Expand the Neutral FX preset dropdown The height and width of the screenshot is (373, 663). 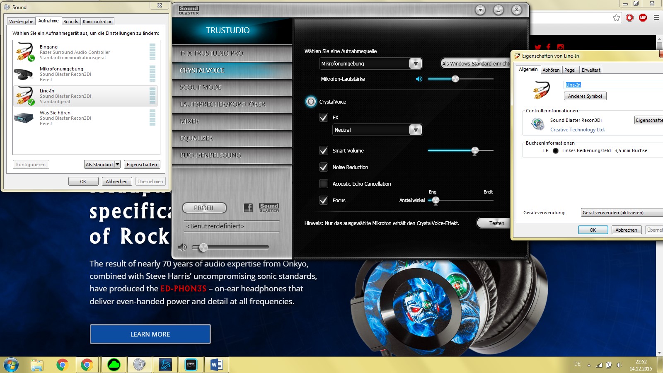(x=416, y=130)
